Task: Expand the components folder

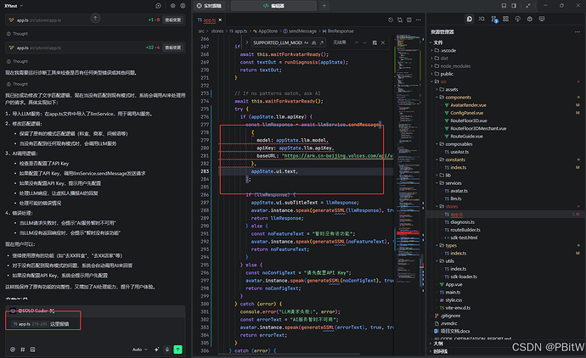Action: (458, 97)
